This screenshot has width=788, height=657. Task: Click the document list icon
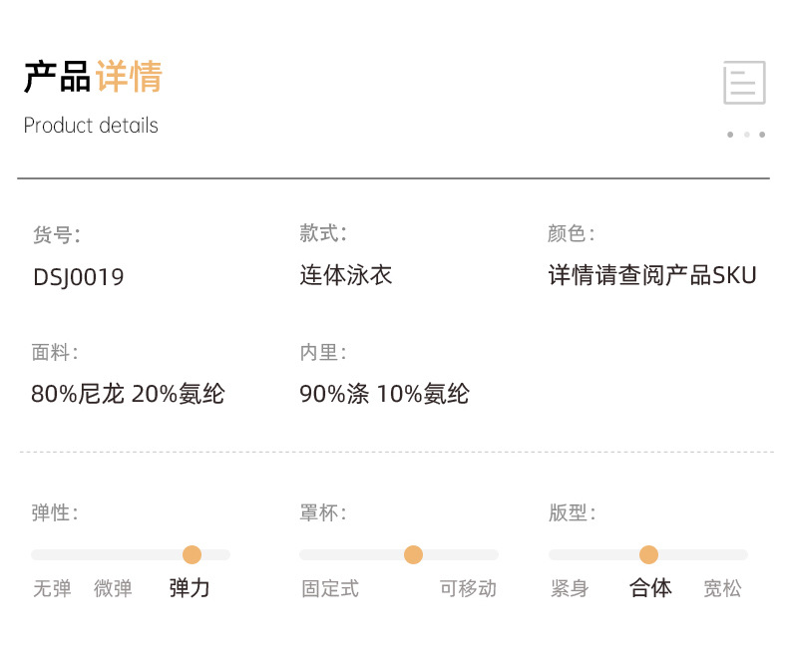click(x=744, y=83)
